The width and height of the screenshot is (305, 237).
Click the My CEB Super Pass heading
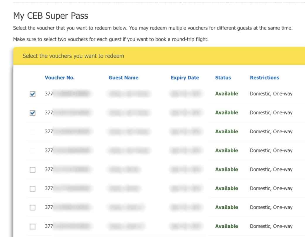[x=51, y=16]
